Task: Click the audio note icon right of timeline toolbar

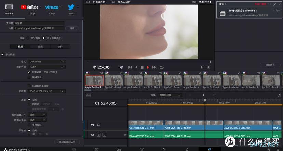Action: (x=280, y=95)
